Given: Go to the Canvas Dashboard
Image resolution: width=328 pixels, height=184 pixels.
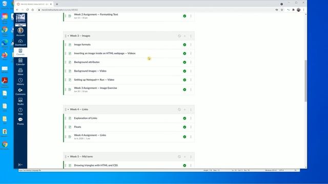Looking at the screenshot, I should pos(20,42).
